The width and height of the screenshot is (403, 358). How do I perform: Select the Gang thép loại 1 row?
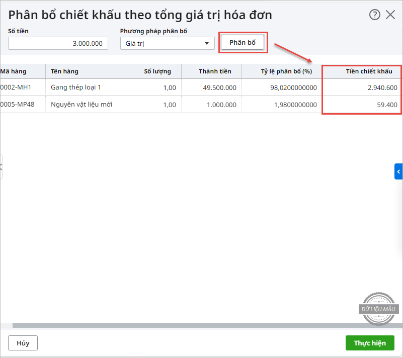tap(76, 87)
